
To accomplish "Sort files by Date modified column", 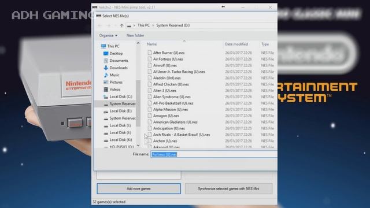I will (x=236, y=44).
